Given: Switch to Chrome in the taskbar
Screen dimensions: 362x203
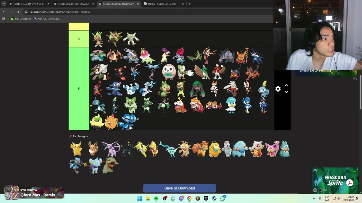Looking at the screenshot, I should [189, 198].
